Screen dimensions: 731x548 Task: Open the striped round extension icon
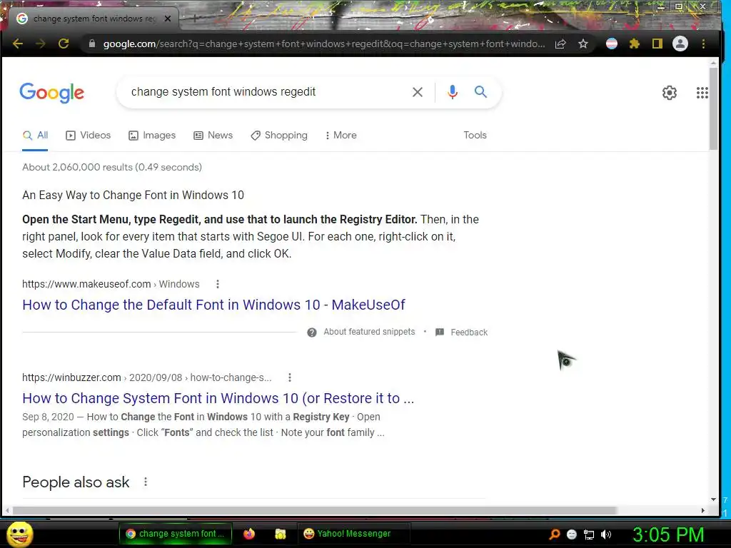[612, 44]
